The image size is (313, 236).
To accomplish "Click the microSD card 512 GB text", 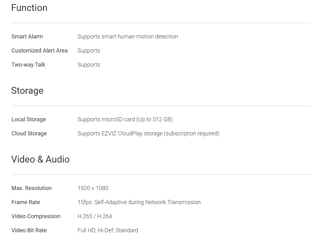I will [125, 119].
